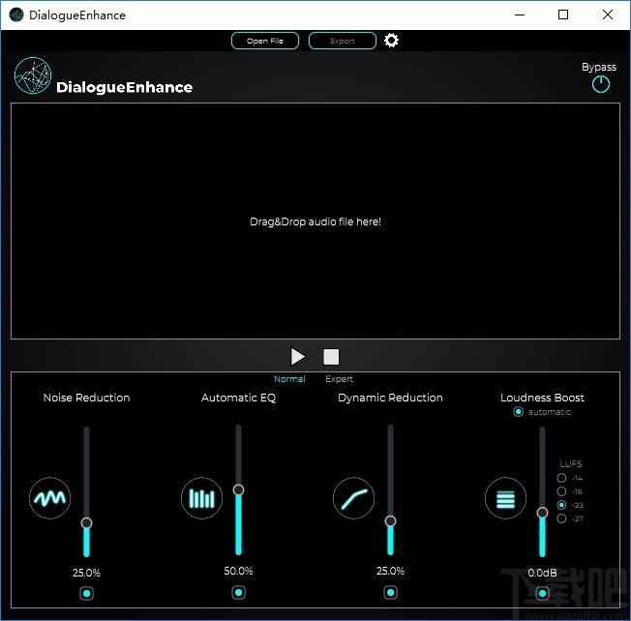Click the Dynamic Reduction curve icon
This screenshot has width=631, height=621.
354,498
